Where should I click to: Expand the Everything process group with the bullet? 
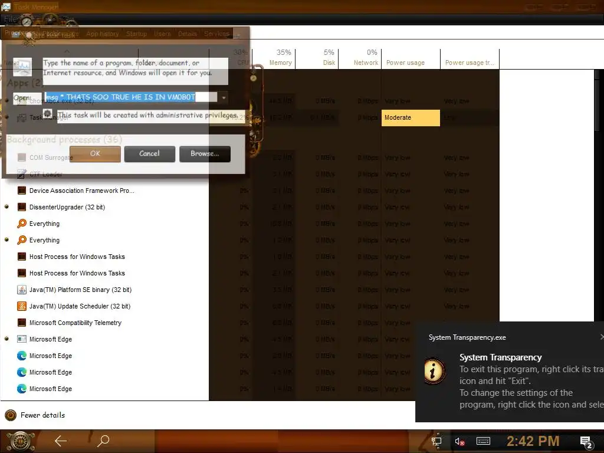tap(6, 240)
